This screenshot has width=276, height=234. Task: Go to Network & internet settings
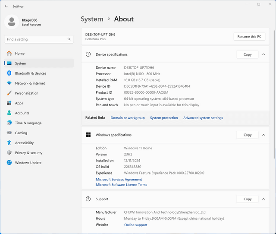(39, 83)
